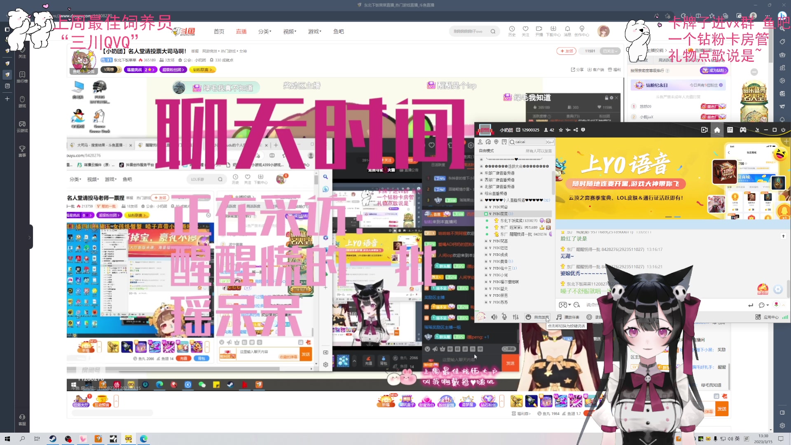Open the 互动预言 icon below the stream
Image resolution: width=791 pixels, height=445 pixels.
pos(102,401)
